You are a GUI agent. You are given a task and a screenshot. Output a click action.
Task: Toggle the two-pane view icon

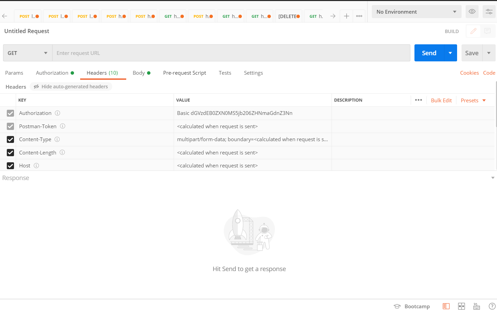click(x=462, y=306)
